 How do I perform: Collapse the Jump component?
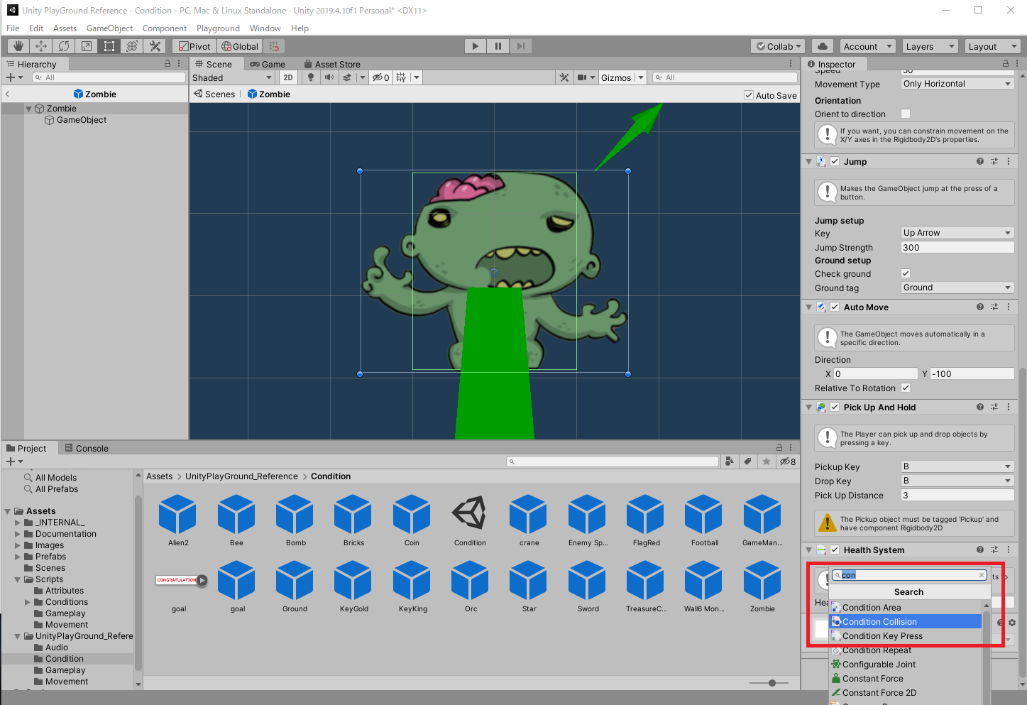[x=808, y=162]
